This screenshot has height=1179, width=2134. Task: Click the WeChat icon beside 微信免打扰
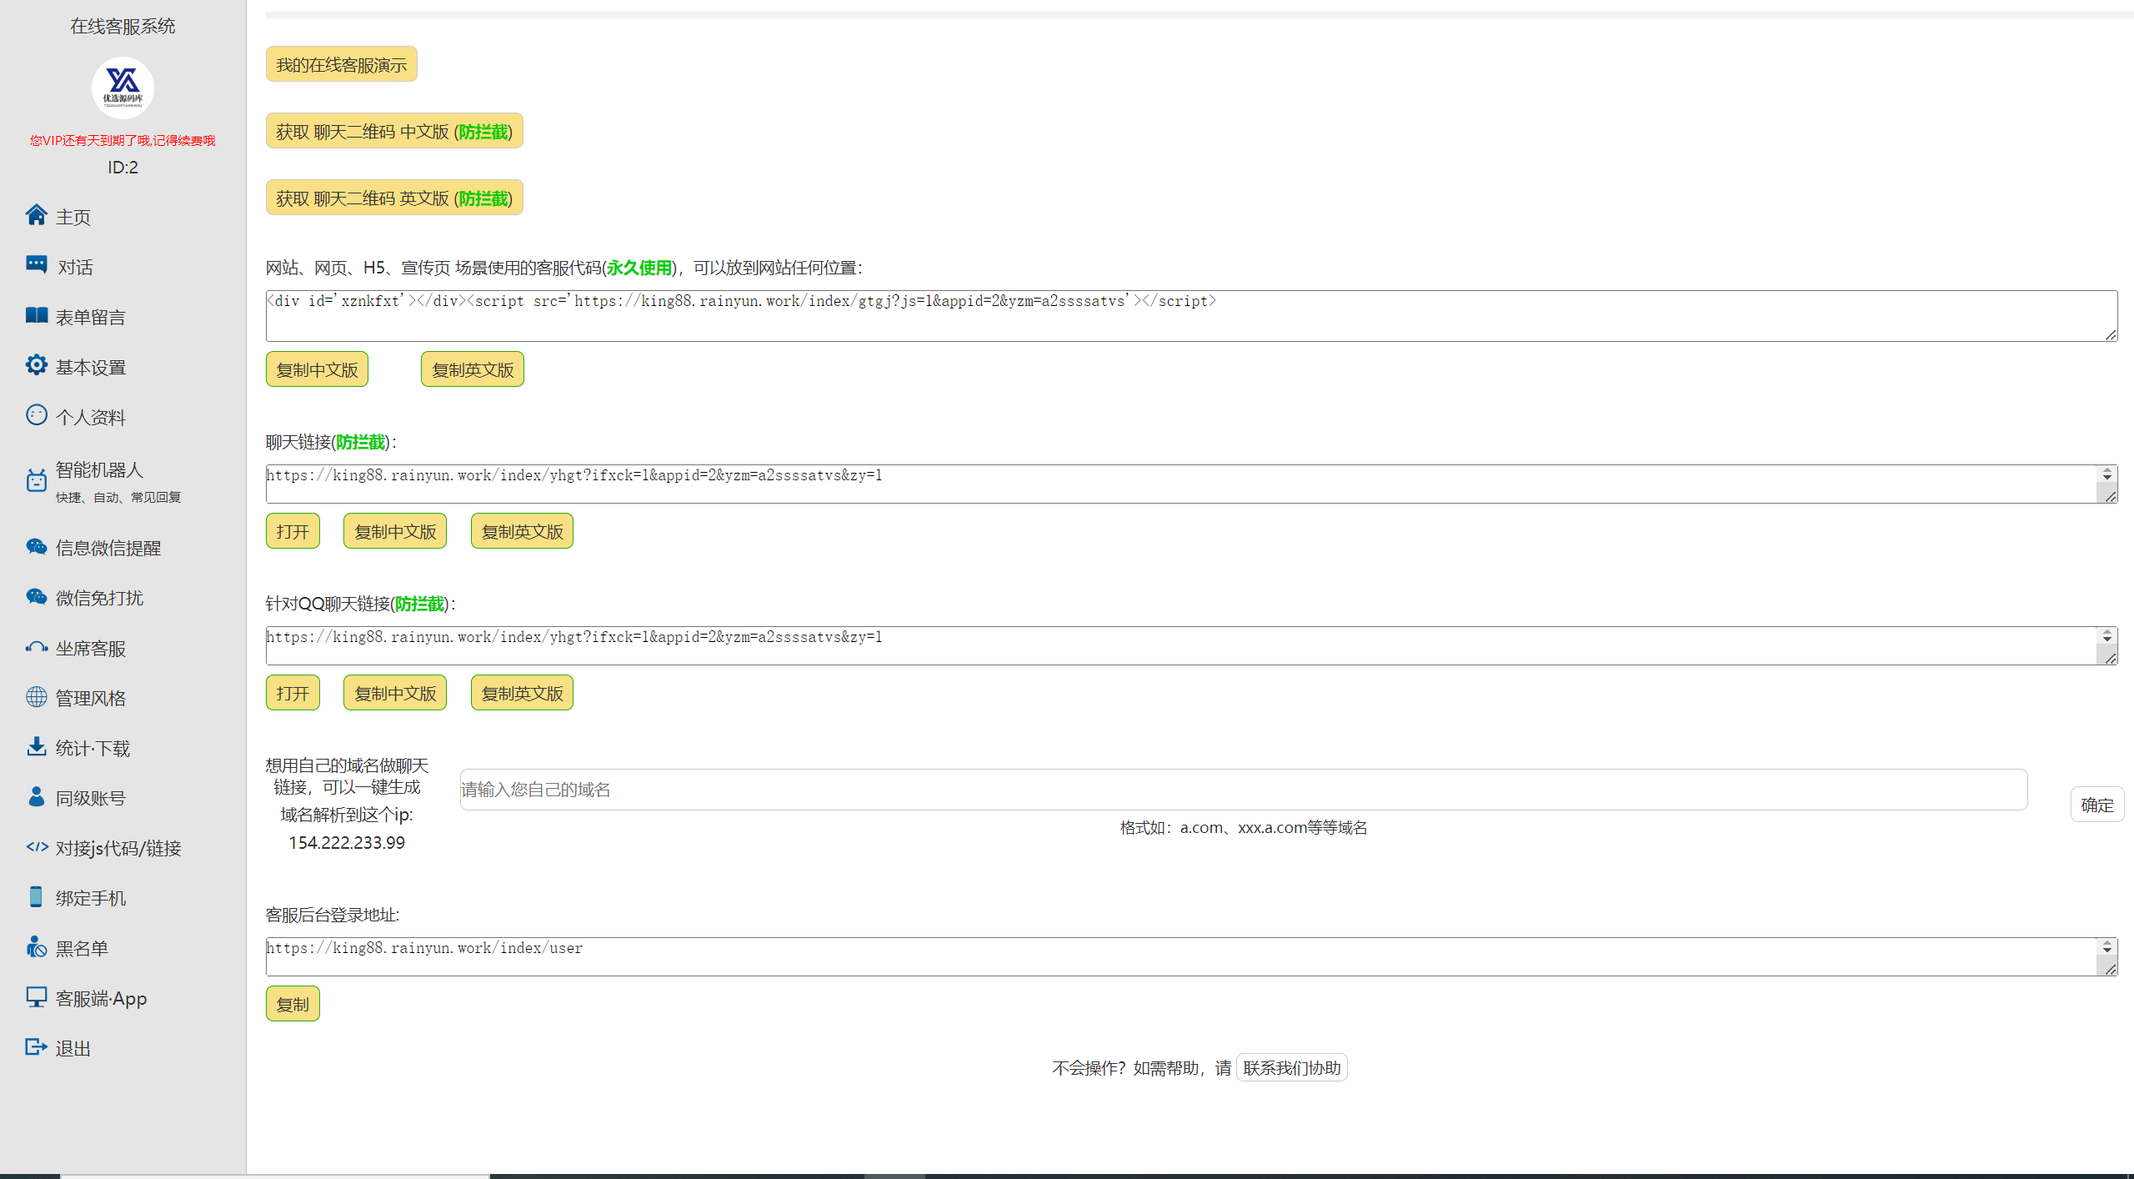(36, 597)
